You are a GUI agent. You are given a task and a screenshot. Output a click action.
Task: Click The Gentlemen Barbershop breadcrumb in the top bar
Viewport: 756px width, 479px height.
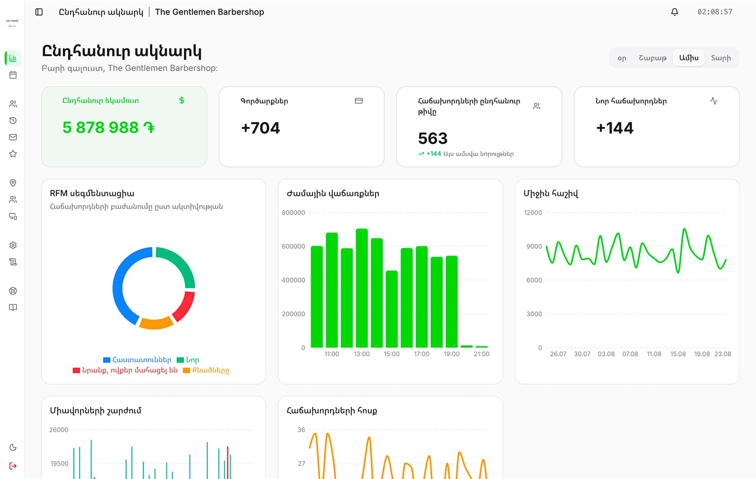point(209,12)
